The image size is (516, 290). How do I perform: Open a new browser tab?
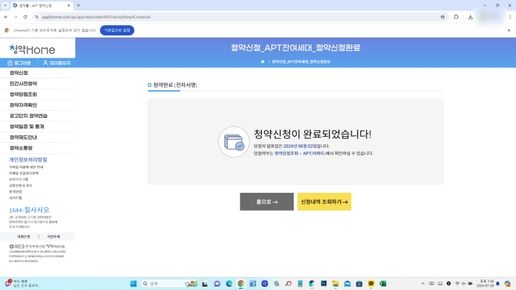coord(78,6)
